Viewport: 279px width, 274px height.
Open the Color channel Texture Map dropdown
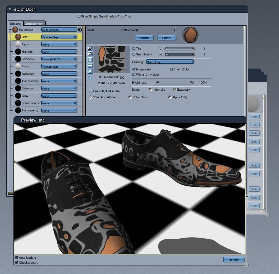point(59,37)
